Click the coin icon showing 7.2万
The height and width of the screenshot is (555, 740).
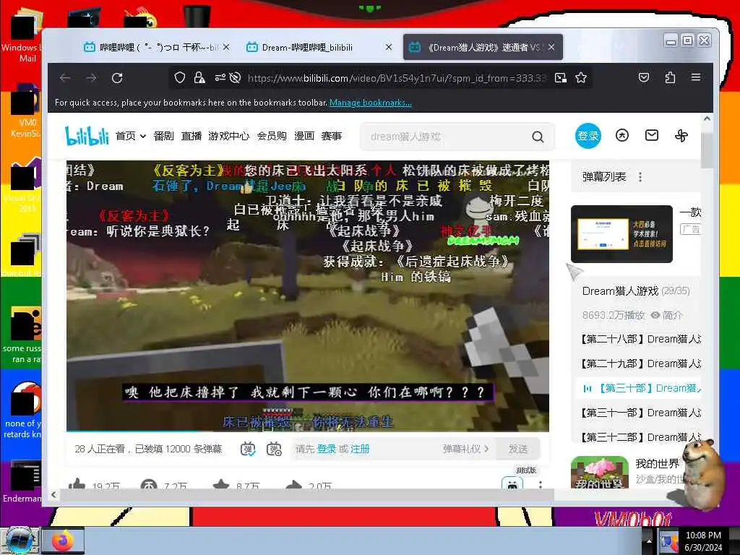(149, 484)
